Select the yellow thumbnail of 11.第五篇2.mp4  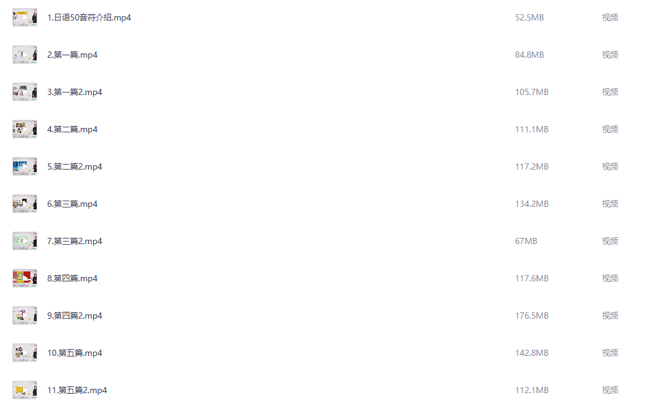[x=25, y=391]
